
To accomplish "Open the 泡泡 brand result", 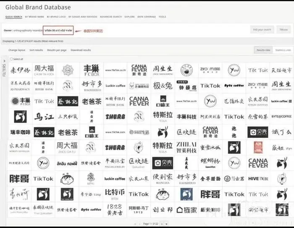I will point(234,132).
